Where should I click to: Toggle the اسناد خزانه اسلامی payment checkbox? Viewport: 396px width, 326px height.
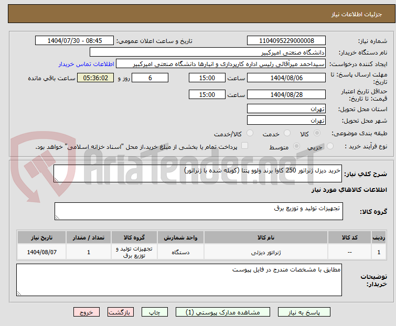pyautogui.click(x=244, y=146)
